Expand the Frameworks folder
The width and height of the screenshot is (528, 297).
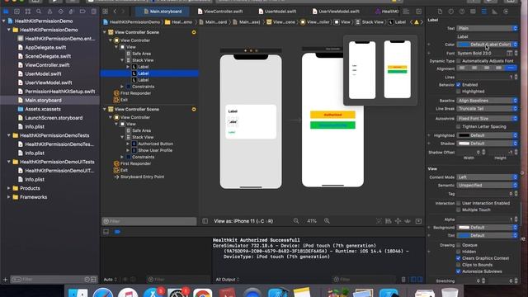click(x=9, y=197)
